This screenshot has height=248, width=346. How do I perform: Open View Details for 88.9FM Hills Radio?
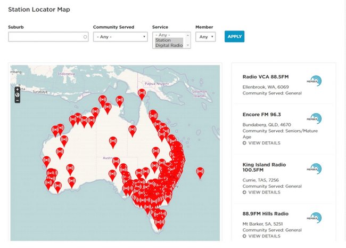tap(263, 236)
